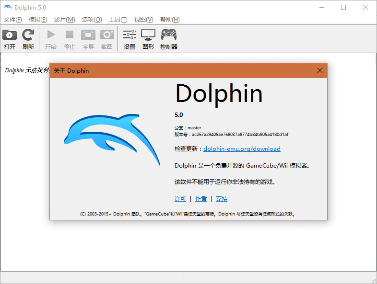Open the 文件(F) menu

(13, 20)
